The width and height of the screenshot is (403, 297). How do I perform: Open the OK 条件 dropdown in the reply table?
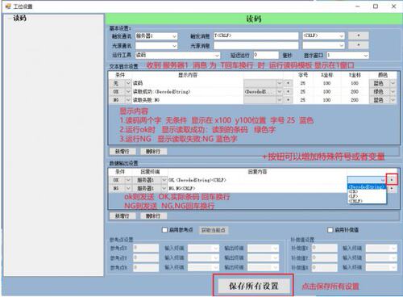120,180
